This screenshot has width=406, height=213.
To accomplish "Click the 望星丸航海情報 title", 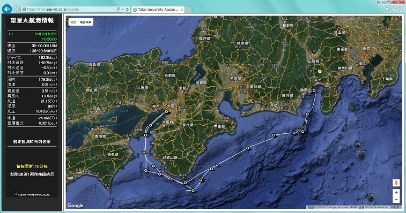I will click(32, 20).
